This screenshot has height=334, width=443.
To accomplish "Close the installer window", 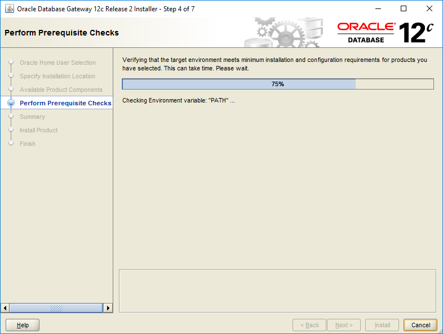I will pyautogui.click(x=429, y=9).
